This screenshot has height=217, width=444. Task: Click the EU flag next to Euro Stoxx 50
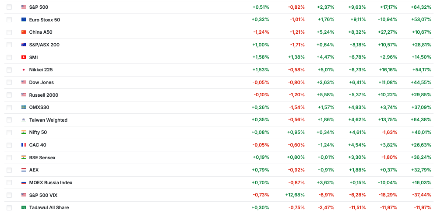[x=24, y=20]
